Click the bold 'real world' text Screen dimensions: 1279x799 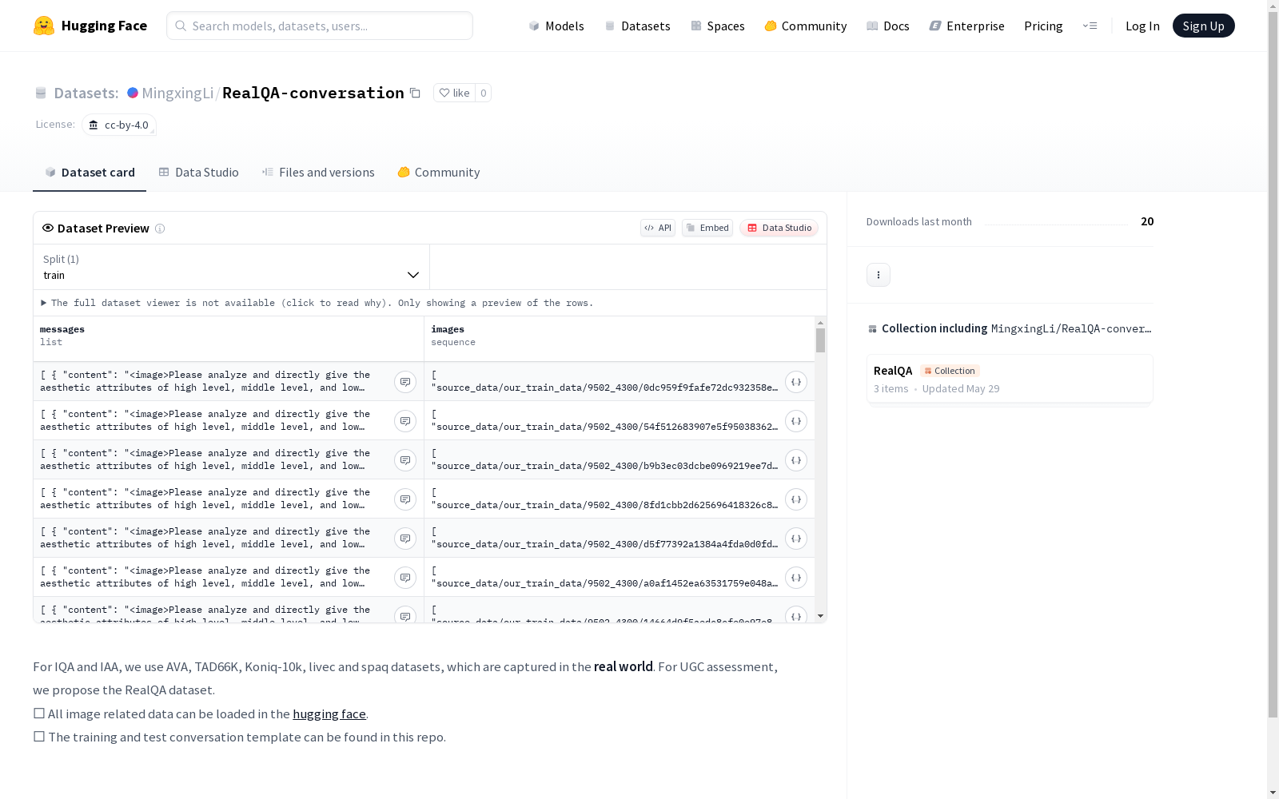pos(624,667)
